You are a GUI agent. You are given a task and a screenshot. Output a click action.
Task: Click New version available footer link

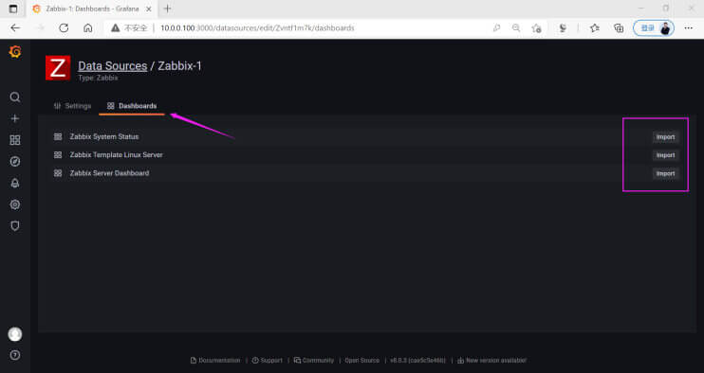tap(491, 360)
